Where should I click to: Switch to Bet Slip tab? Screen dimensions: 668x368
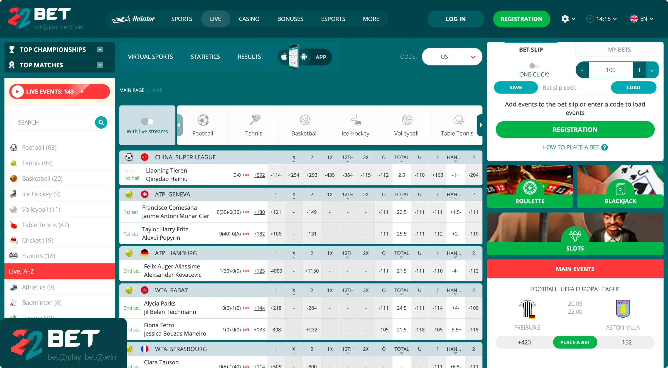pos(531,50)
